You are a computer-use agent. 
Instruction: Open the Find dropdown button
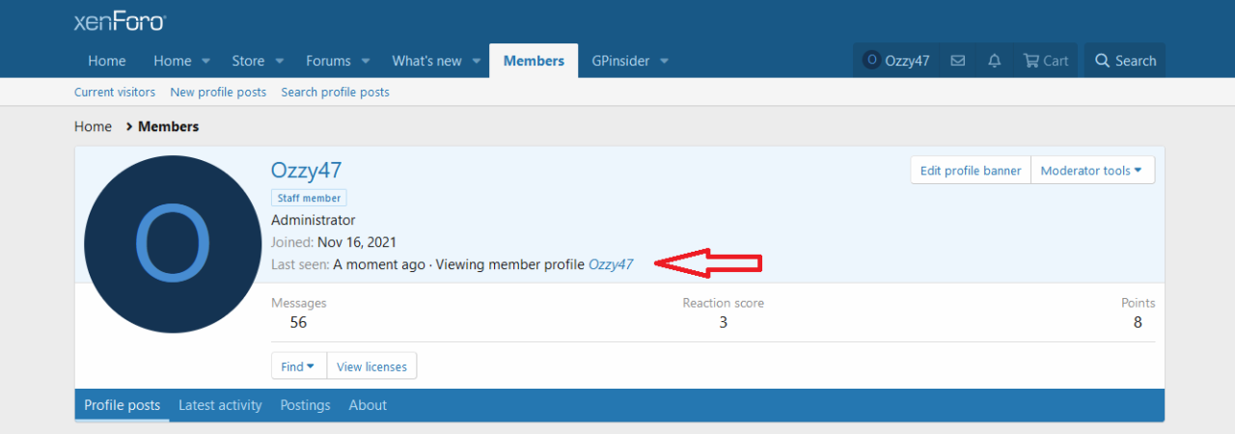click(298, 366)
